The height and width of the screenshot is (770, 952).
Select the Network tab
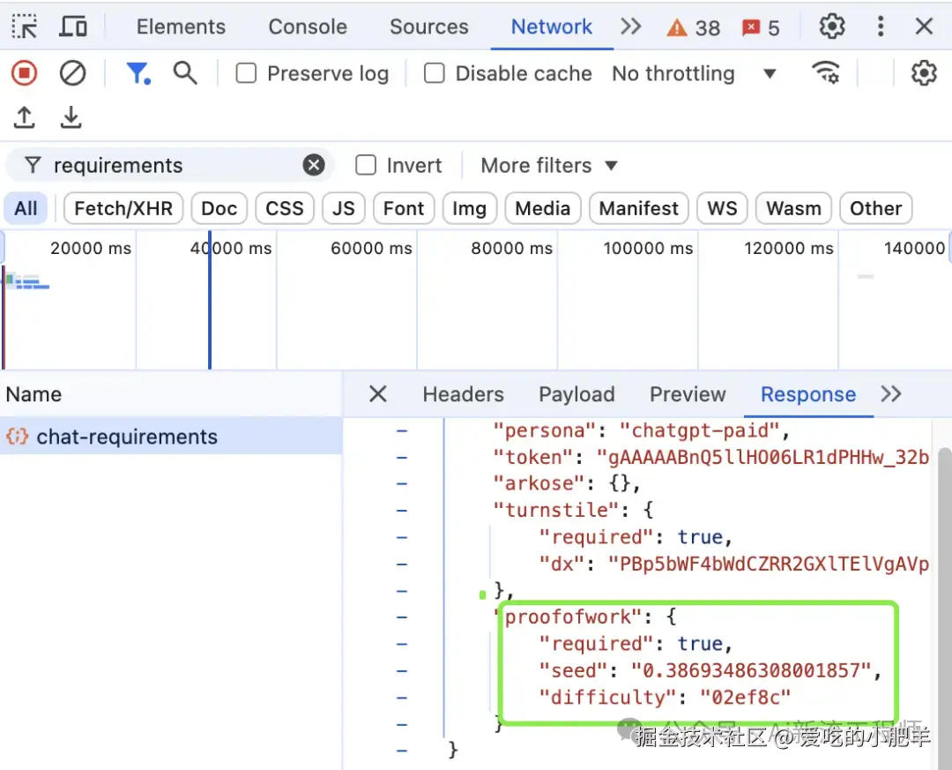(551, 26)
